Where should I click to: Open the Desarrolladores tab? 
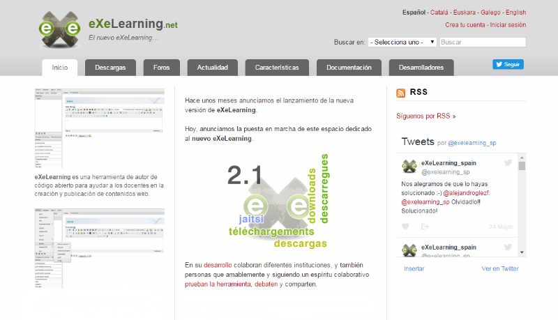421,68
